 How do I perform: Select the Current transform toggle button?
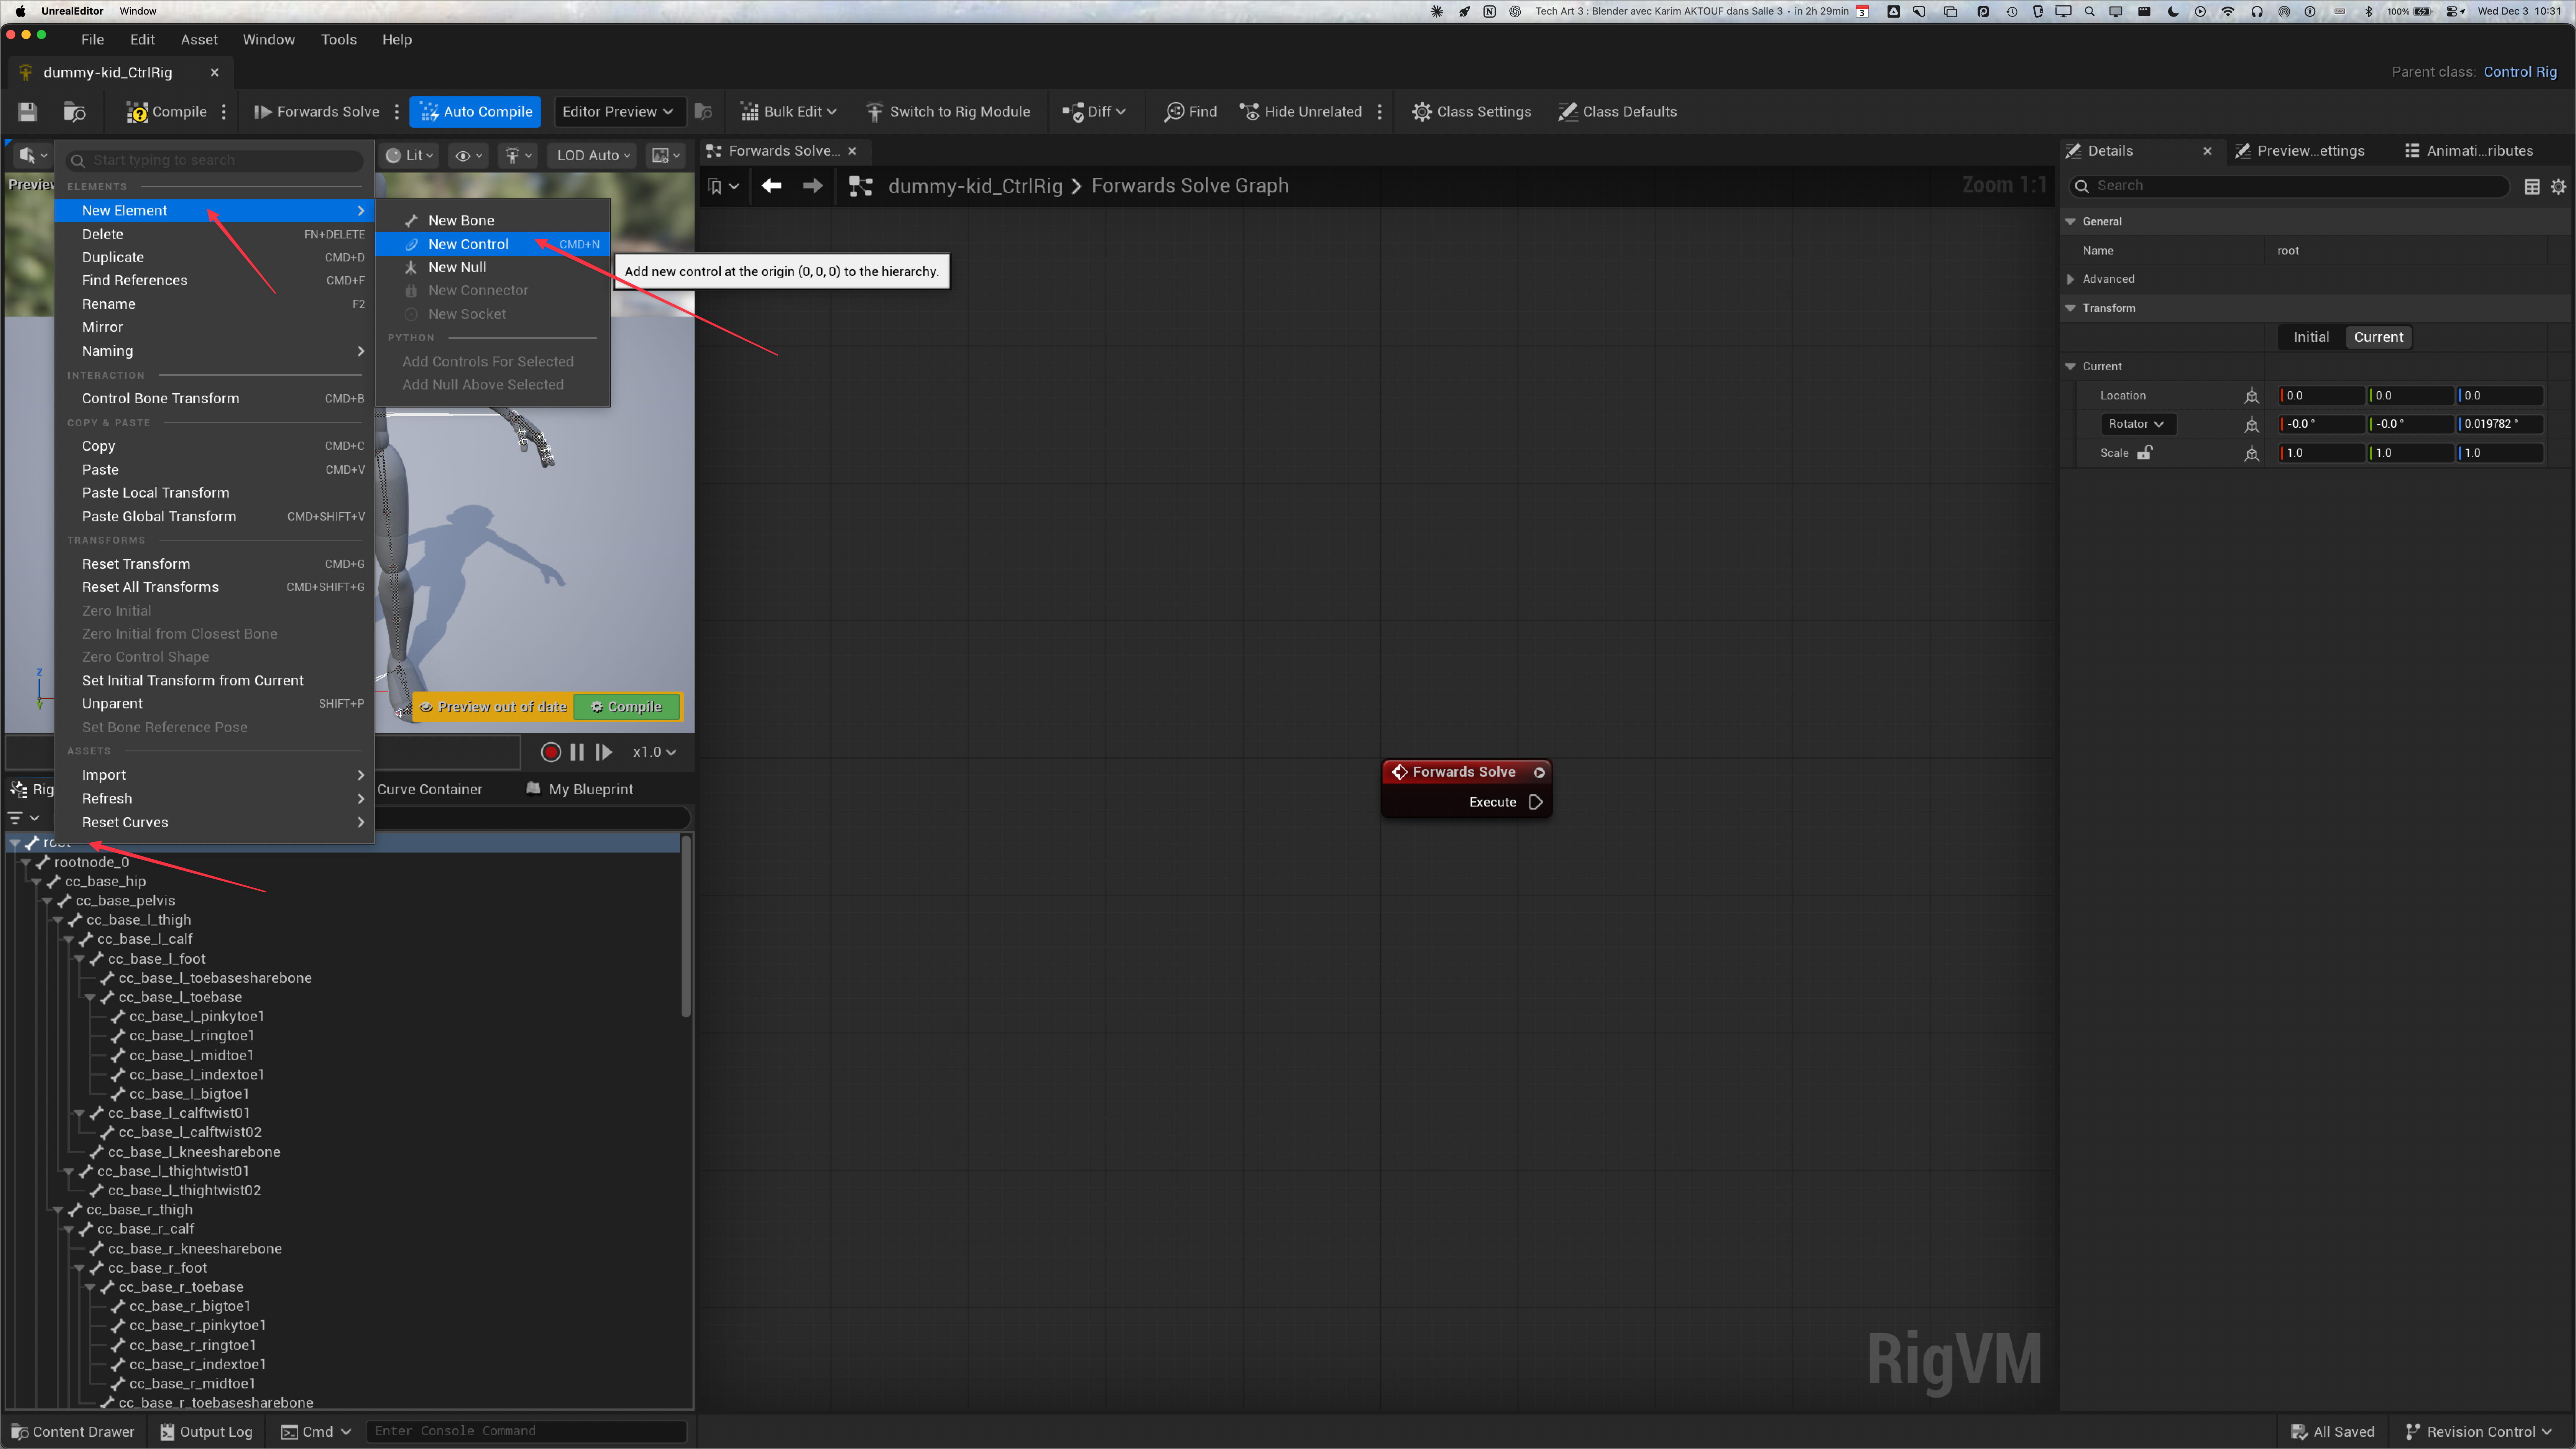(2378, 337)
